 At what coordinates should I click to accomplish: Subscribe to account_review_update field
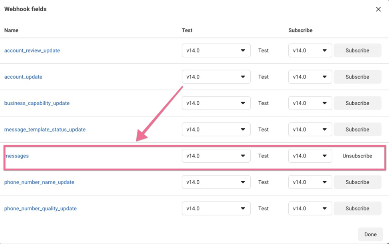point(357,51)
